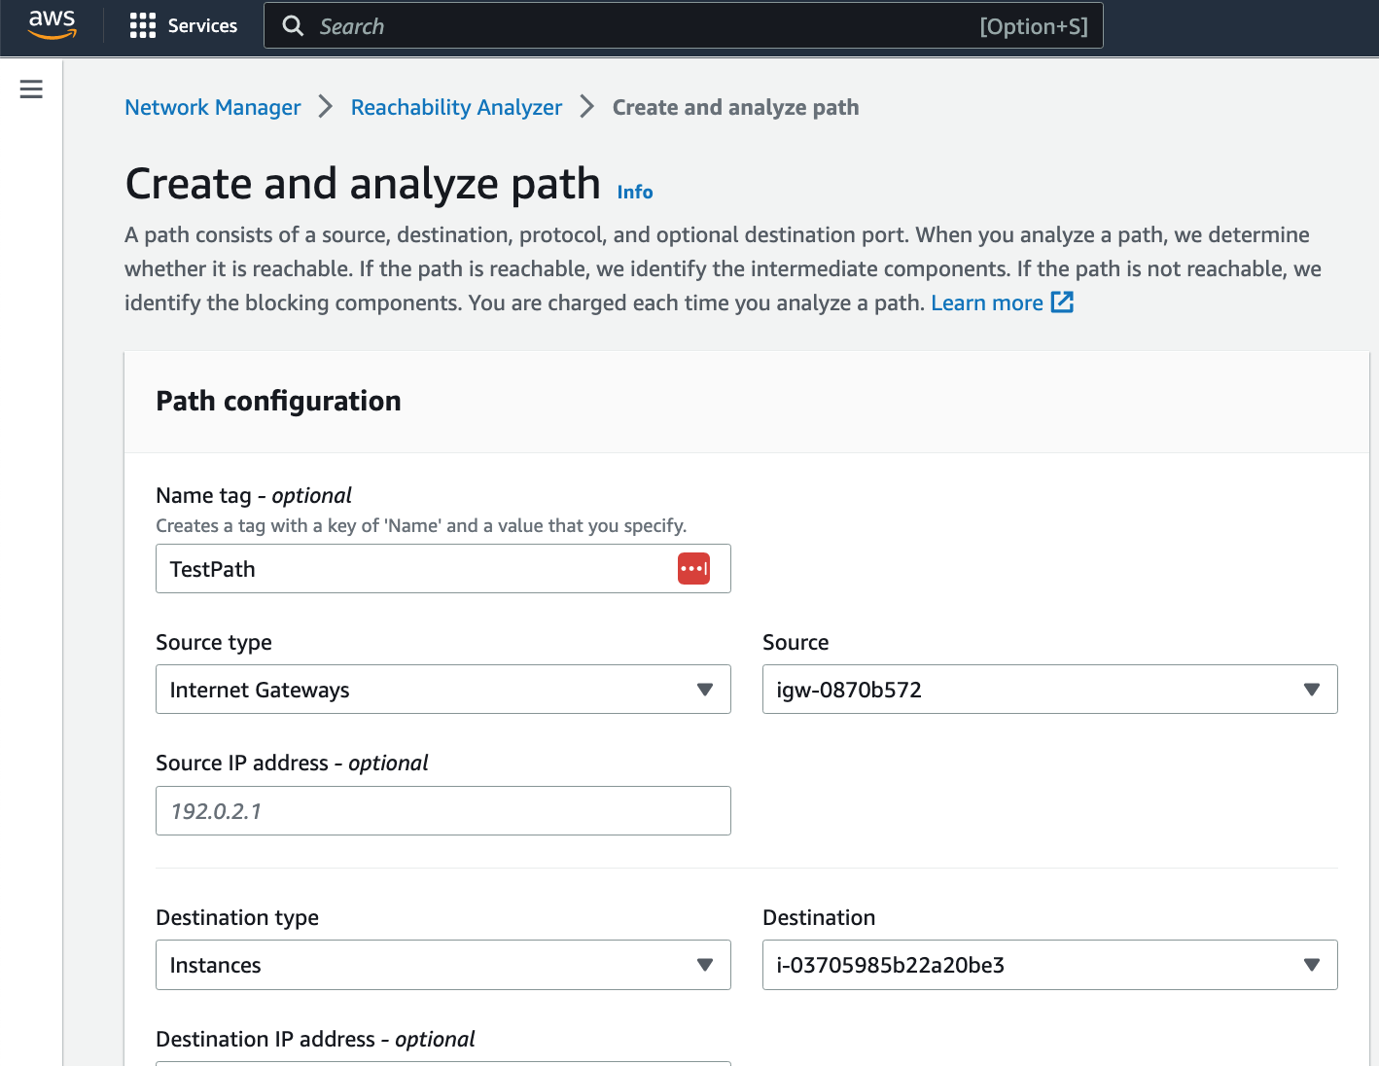Click inside the AWS search bar

pos(583,25)
